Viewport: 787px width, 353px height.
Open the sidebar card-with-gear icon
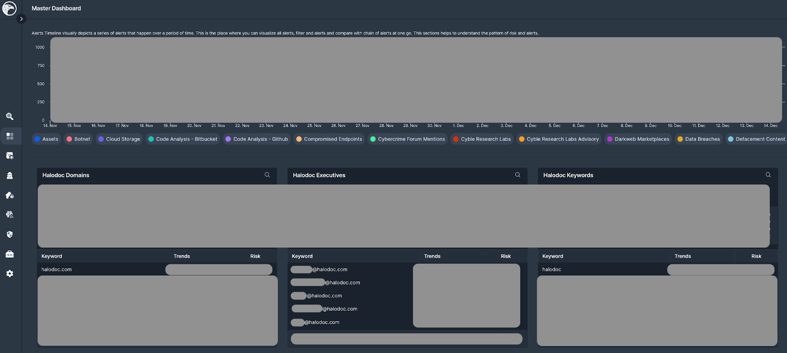(10, 156)
